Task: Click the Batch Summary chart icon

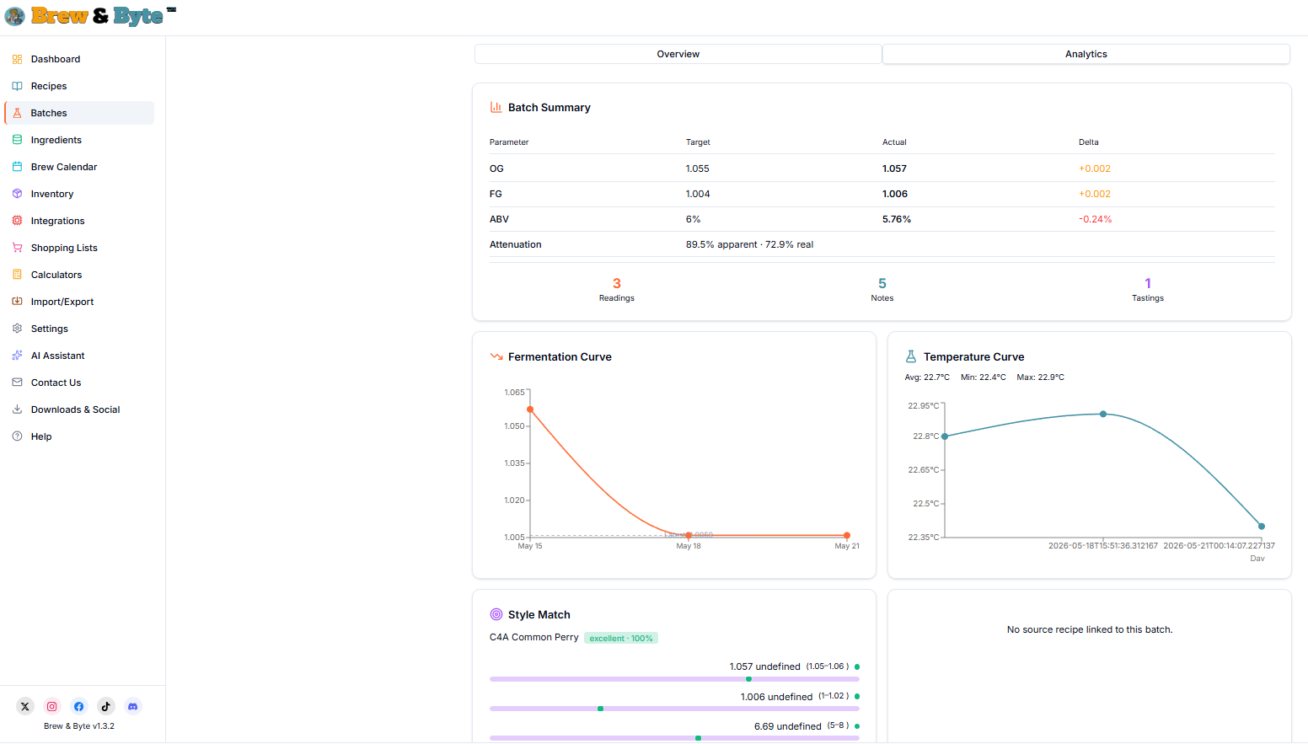Action: click(x=496, y=107)
